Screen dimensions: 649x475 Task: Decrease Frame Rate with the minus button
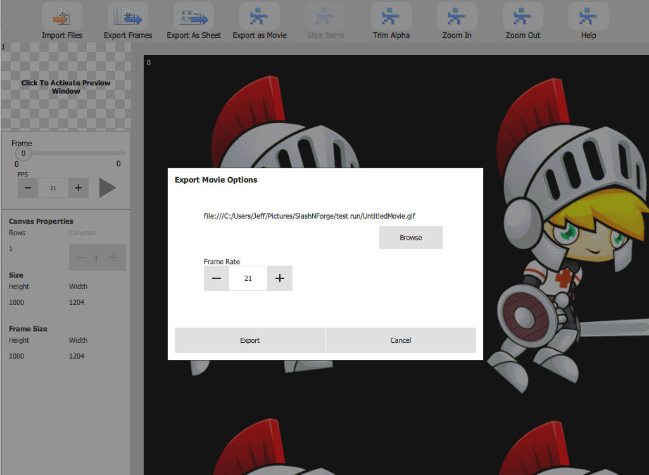216,278
